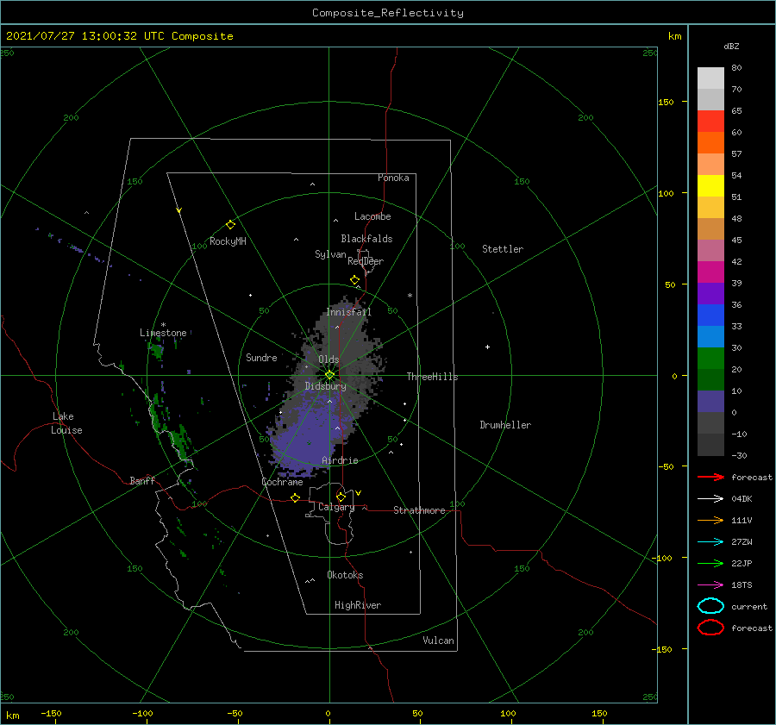This screenshot has height=725, width=776.
Task: Click the Lake Louise label
Action: (66, 423)
